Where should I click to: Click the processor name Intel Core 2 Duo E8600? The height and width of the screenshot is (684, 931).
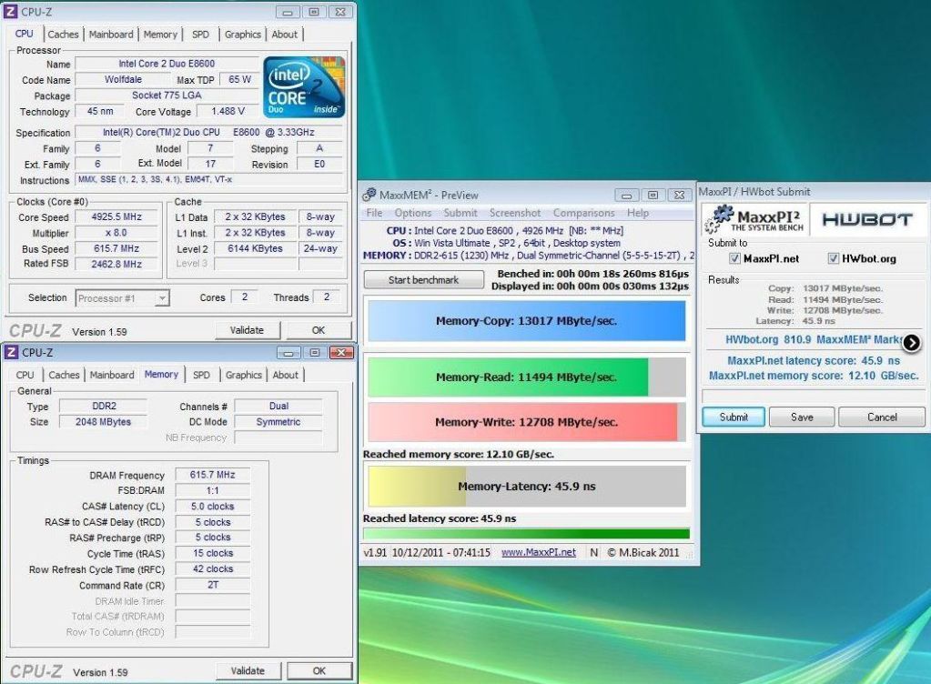click(167, 64)
